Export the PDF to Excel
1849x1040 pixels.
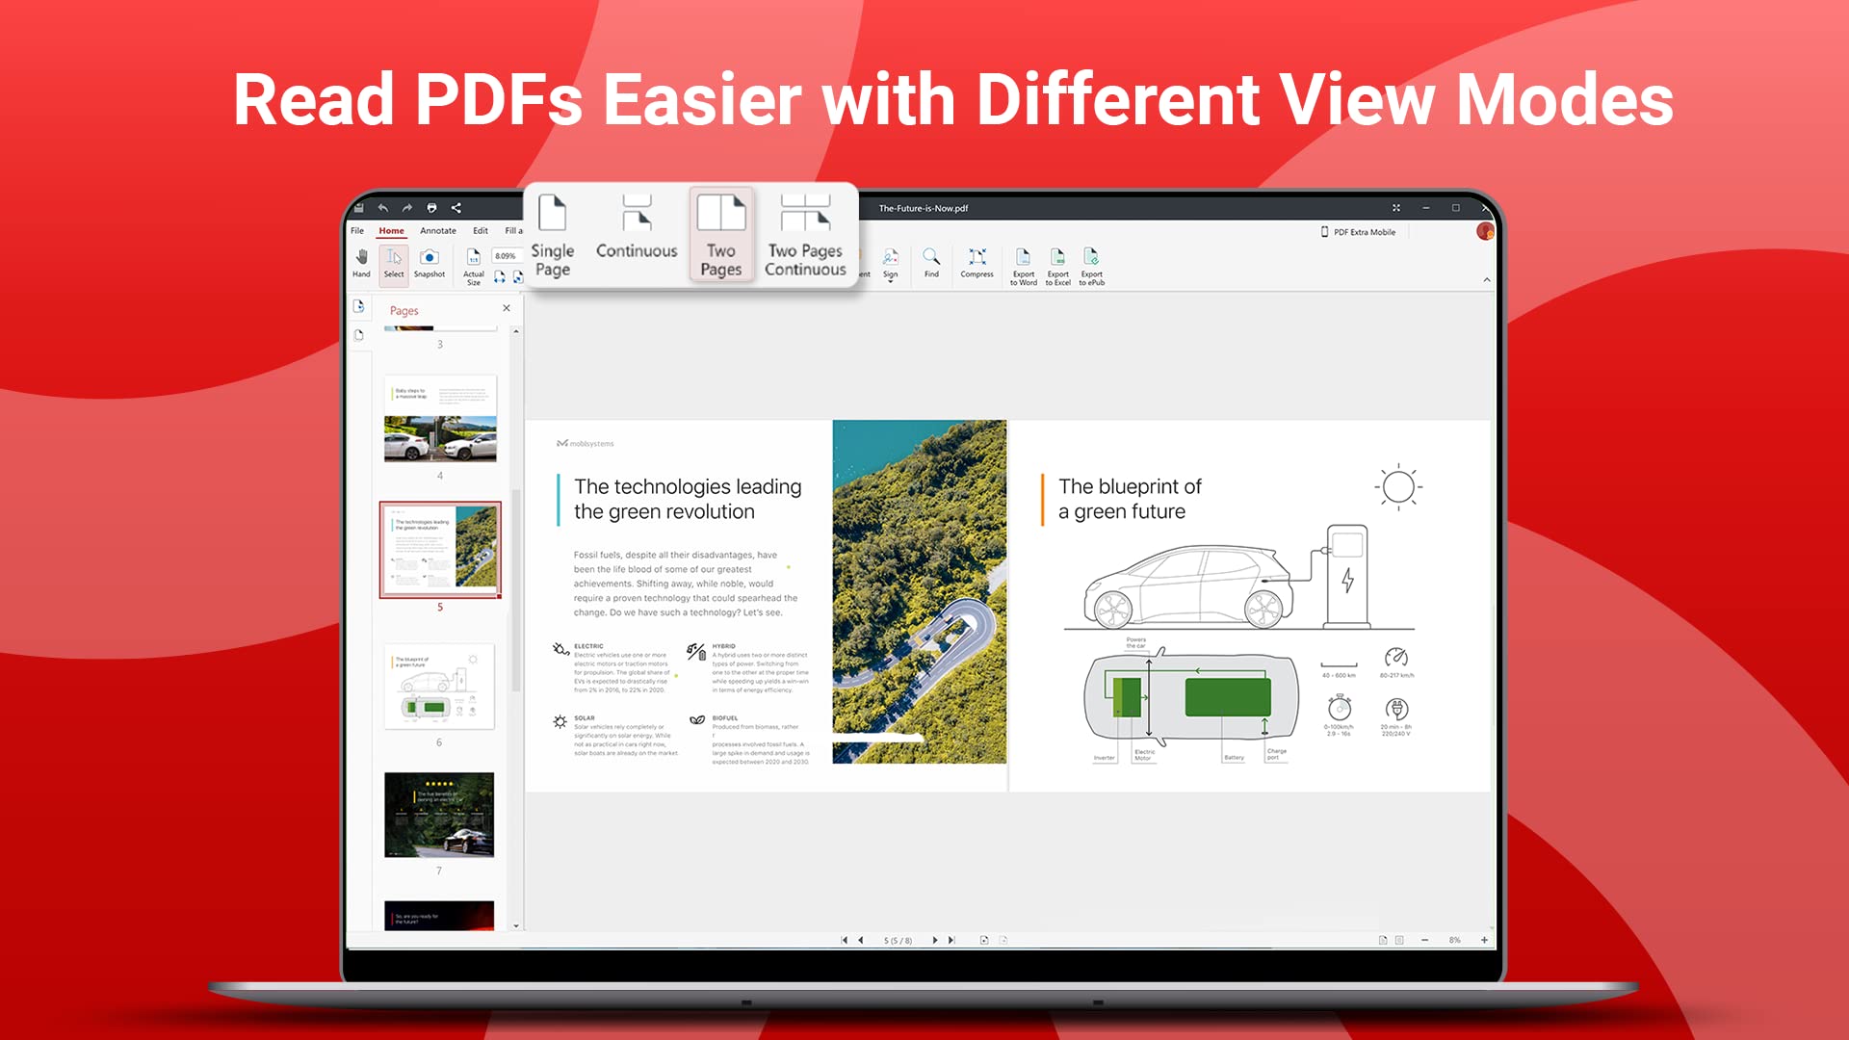click(1057, 262)
